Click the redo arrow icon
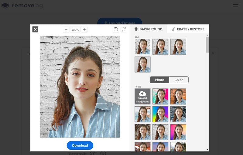Viewport: 243px width, 155px height. [124, 29]
